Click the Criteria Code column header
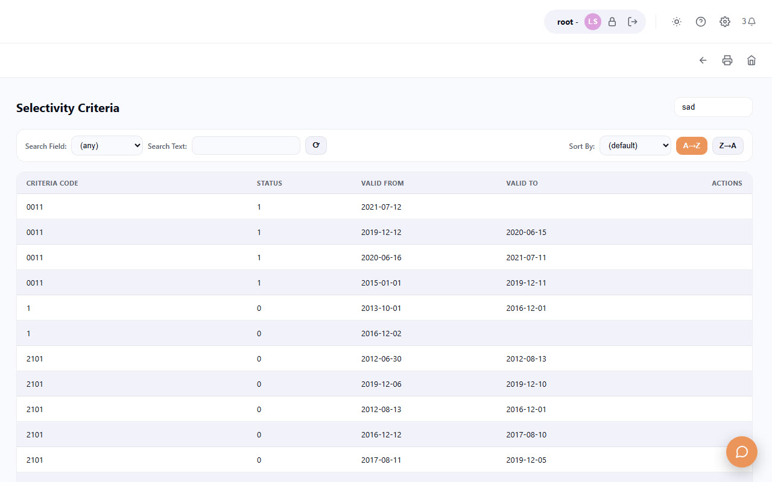Screen dimensions: 772x482 52,183
